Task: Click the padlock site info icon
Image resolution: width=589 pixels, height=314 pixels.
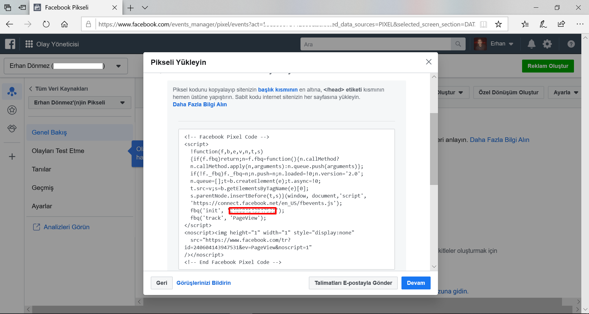Action: click(88, 24)
